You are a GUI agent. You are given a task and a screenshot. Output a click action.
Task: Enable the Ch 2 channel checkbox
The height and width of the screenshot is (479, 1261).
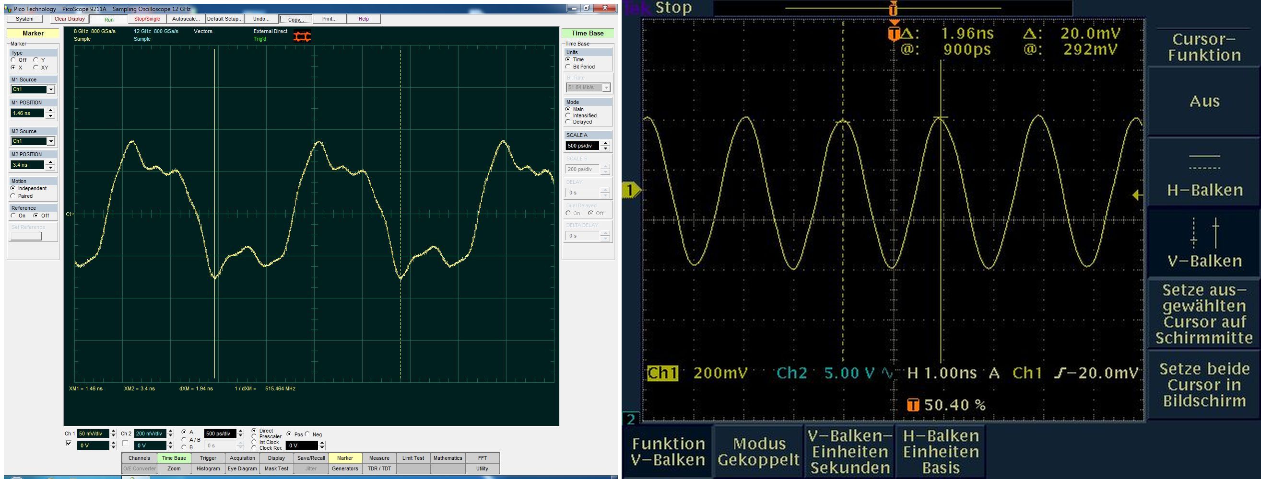[125, 444]
